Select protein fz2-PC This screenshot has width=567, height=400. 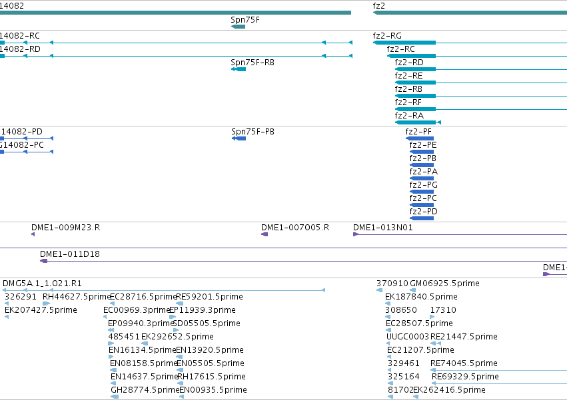(423, 198)
